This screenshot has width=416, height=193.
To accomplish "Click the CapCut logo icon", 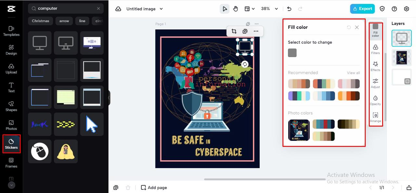I will coord(11,8).
